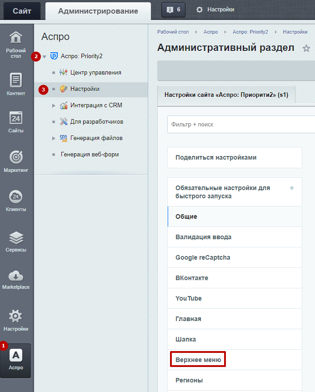Select Валидация ввода settings section

point(235,237)
